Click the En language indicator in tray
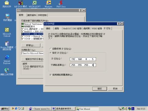 (133, 109)
